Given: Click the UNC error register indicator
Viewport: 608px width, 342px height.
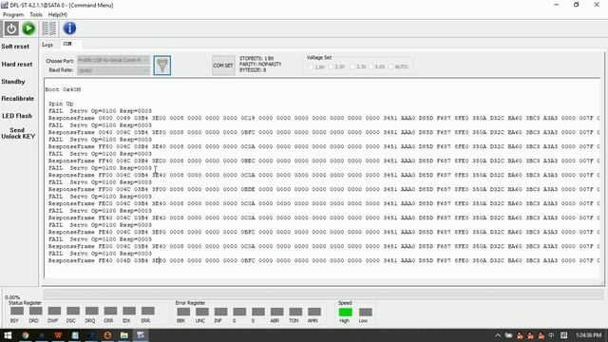Looking at the screenshot, I should pos(202,312).
